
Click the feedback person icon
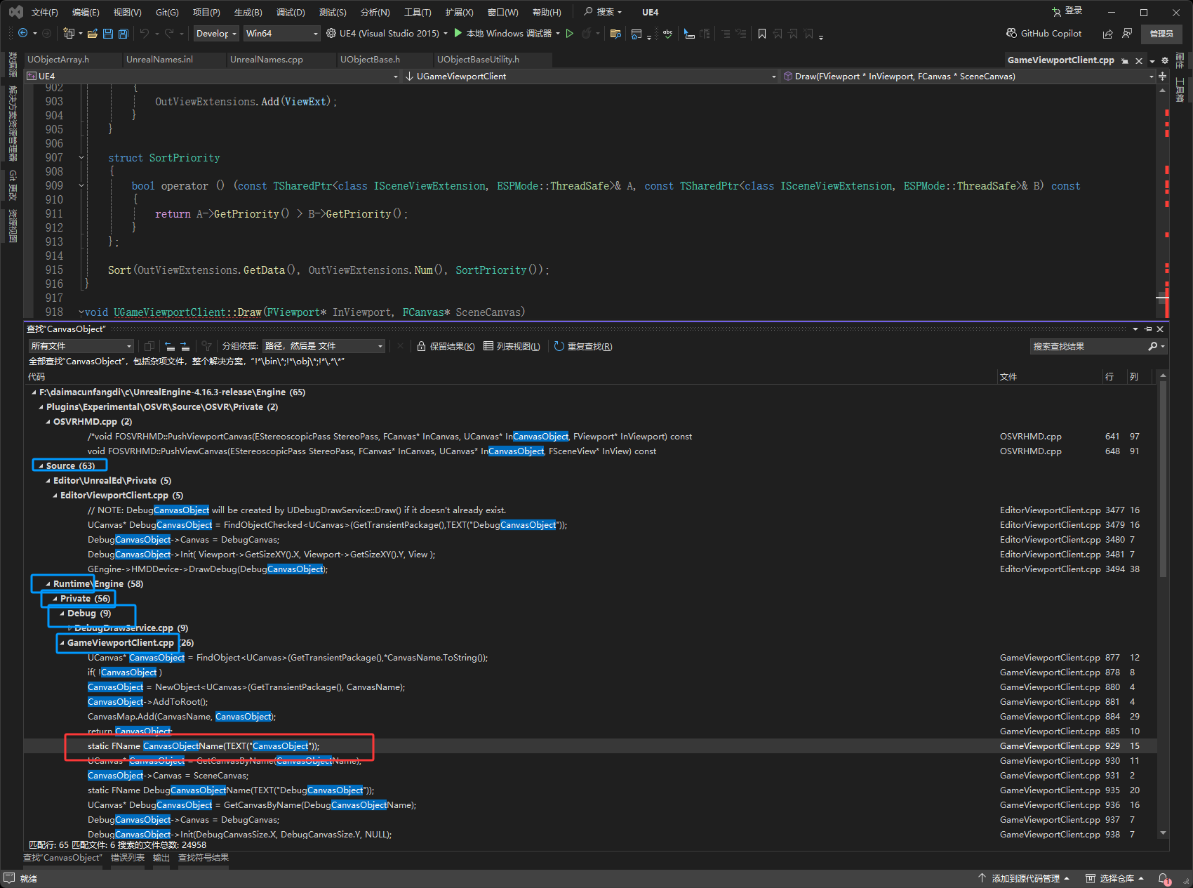pos(1127,33)
